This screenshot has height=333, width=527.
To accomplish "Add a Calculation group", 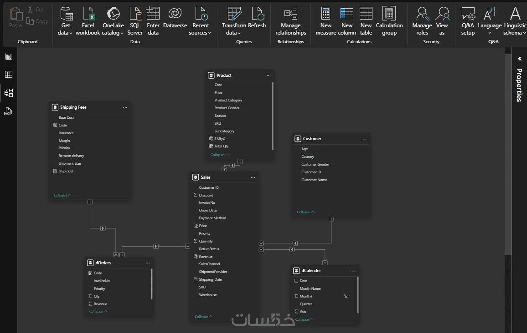I will (389, 21).
